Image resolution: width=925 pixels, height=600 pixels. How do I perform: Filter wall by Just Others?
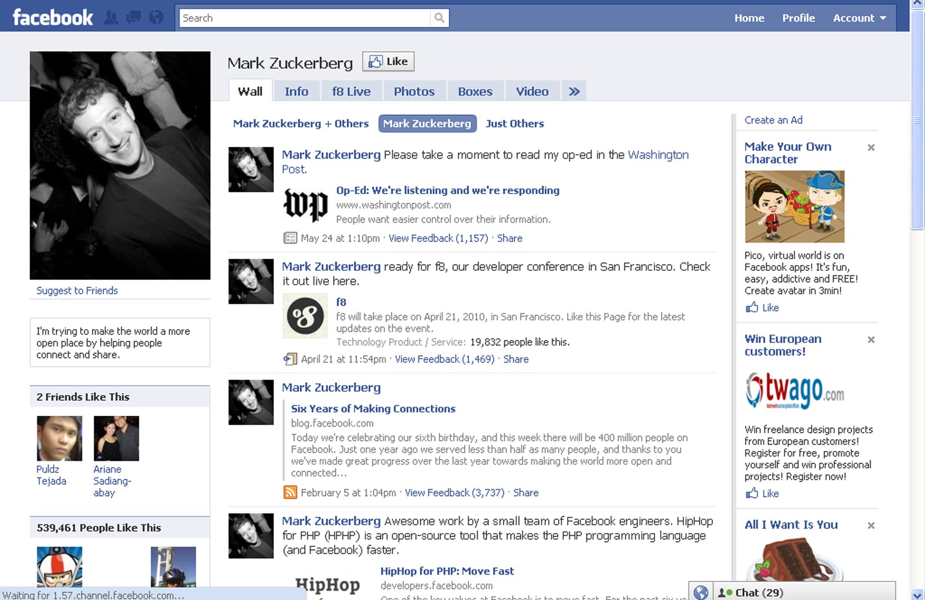(x=515, y=124)
